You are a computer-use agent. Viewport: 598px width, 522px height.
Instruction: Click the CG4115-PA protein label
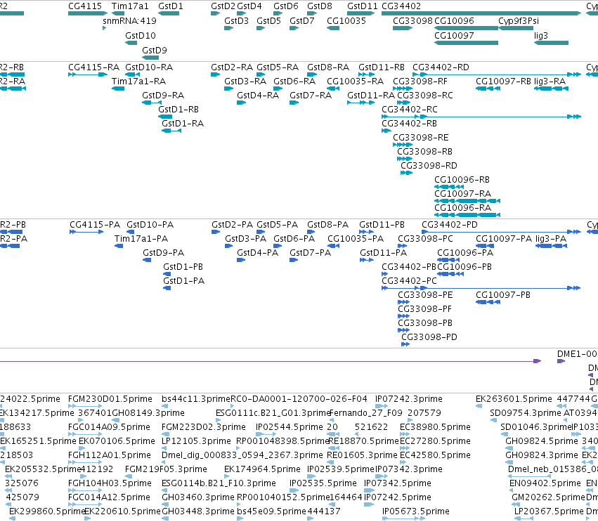coord(95,225)
